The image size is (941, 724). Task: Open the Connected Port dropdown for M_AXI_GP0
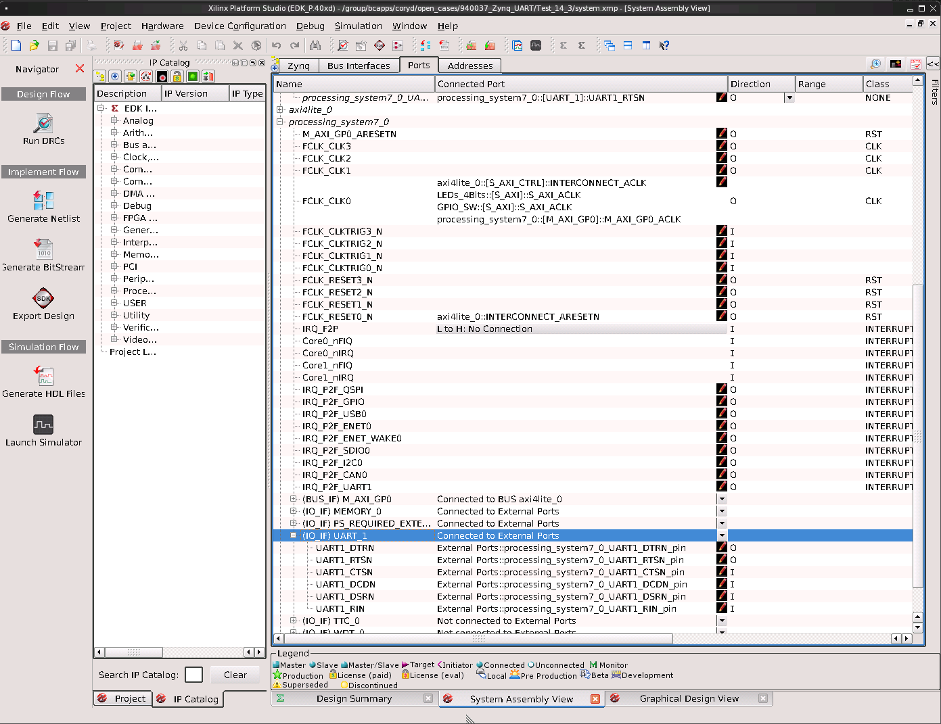click(x=721, y=499)
